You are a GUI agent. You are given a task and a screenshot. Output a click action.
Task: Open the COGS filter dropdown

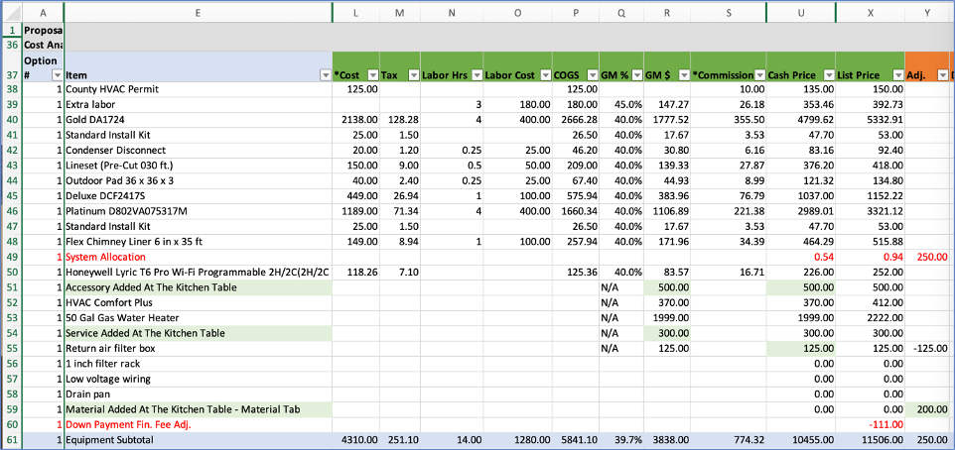[591, 75]
